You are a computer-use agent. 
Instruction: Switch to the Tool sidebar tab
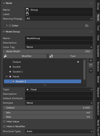pos(98,28)
